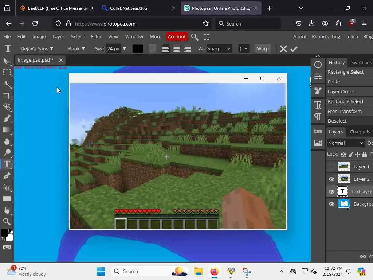Hide the Background layer eye icon
Screen dimensions: 373x280
(x=331, y=204)
